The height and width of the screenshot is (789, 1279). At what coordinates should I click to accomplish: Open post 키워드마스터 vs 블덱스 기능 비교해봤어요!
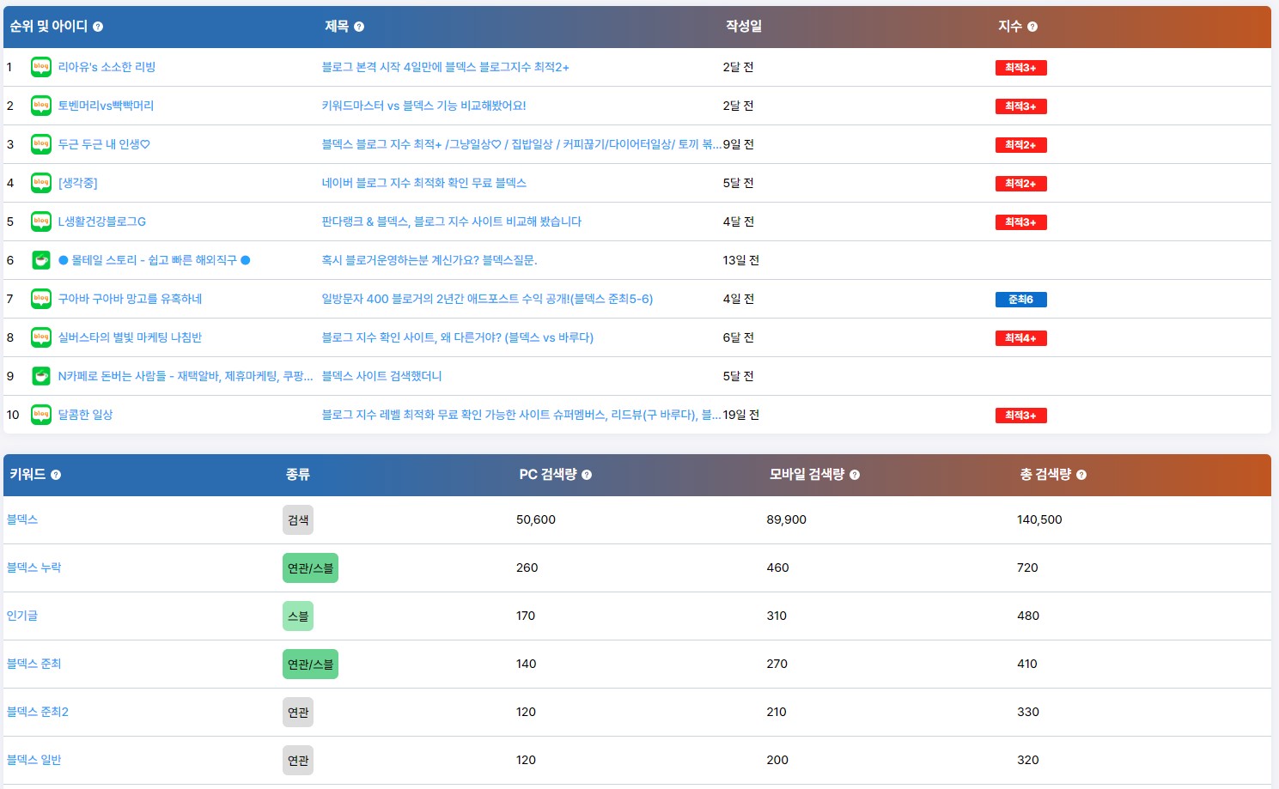pos(423,106)
